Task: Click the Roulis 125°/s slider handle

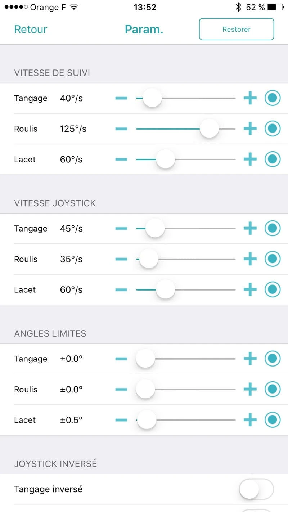Action: coord(209,129)
